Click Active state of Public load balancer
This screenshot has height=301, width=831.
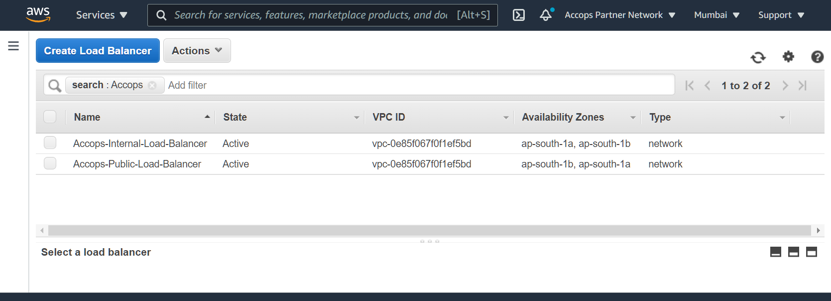(236, 164)
